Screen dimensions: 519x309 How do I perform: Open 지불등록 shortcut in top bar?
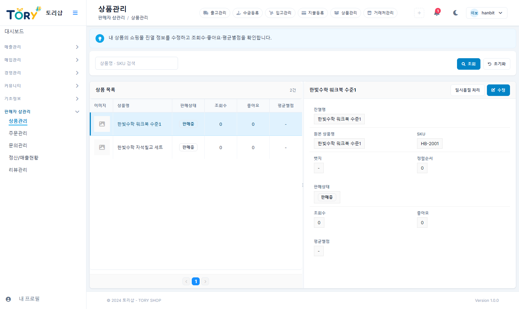click(313, 13)
